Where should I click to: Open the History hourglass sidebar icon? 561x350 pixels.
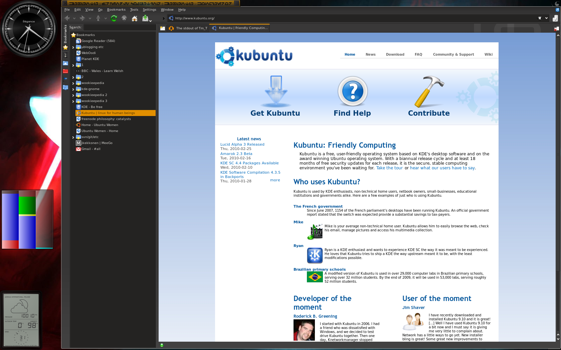[65, 55]
